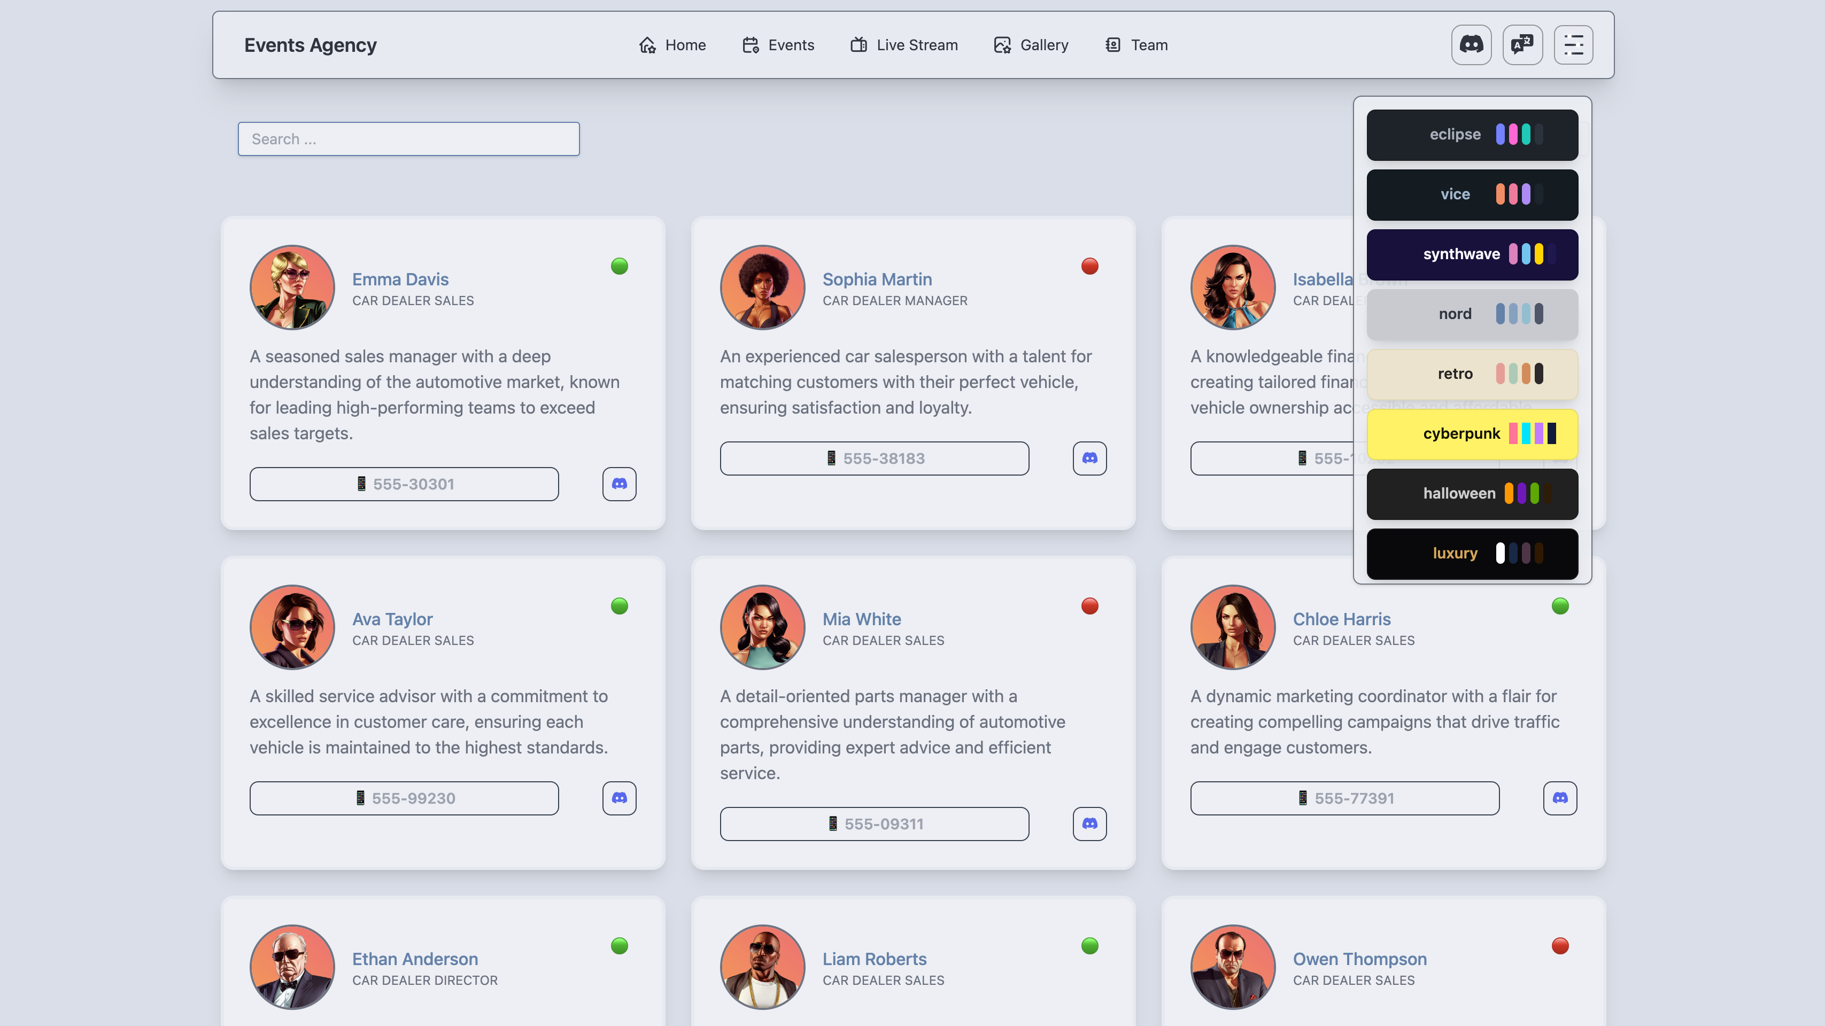
Task: Click the Events Agency brand title
Action: pyautogui.click(x=310, y=44)
